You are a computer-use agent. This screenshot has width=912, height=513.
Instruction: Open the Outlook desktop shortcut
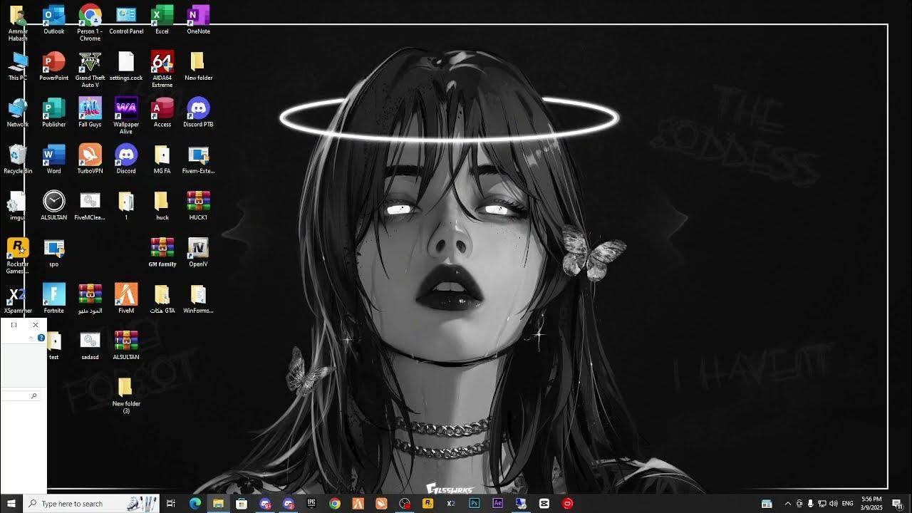[x=54, y=20]
